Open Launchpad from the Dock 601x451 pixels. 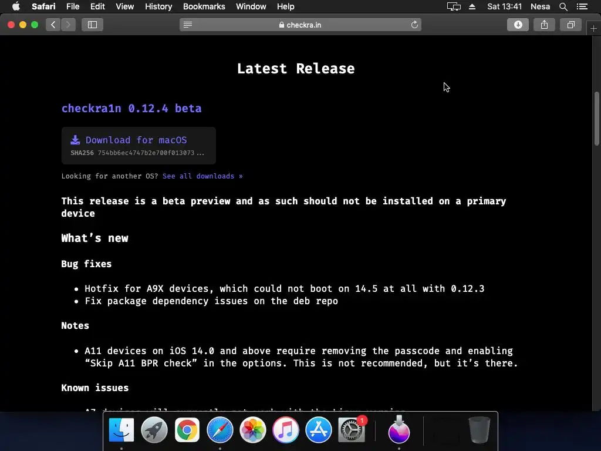(x=154, y=430)
